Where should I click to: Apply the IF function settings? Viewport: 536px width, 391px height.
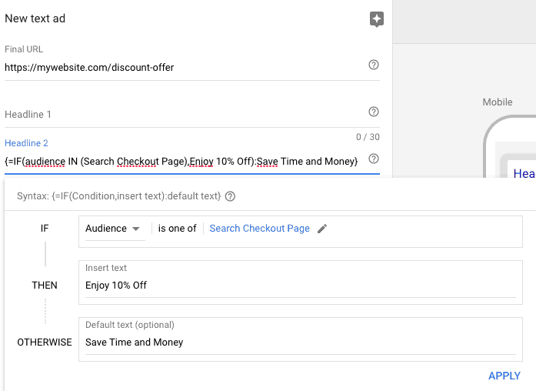click(x=504, y=376)
